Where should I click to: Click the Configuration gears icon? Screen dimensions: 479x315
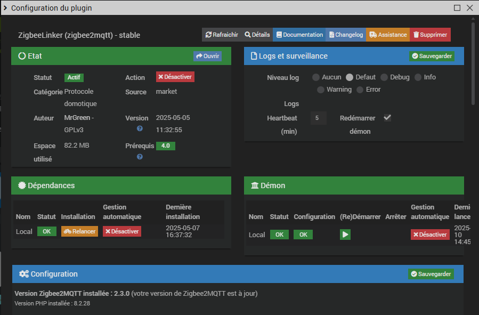pos(24,274)
